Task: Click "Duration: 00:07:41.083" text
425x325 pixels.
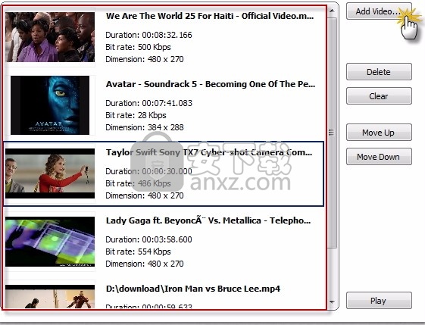Action: [148, 103]
